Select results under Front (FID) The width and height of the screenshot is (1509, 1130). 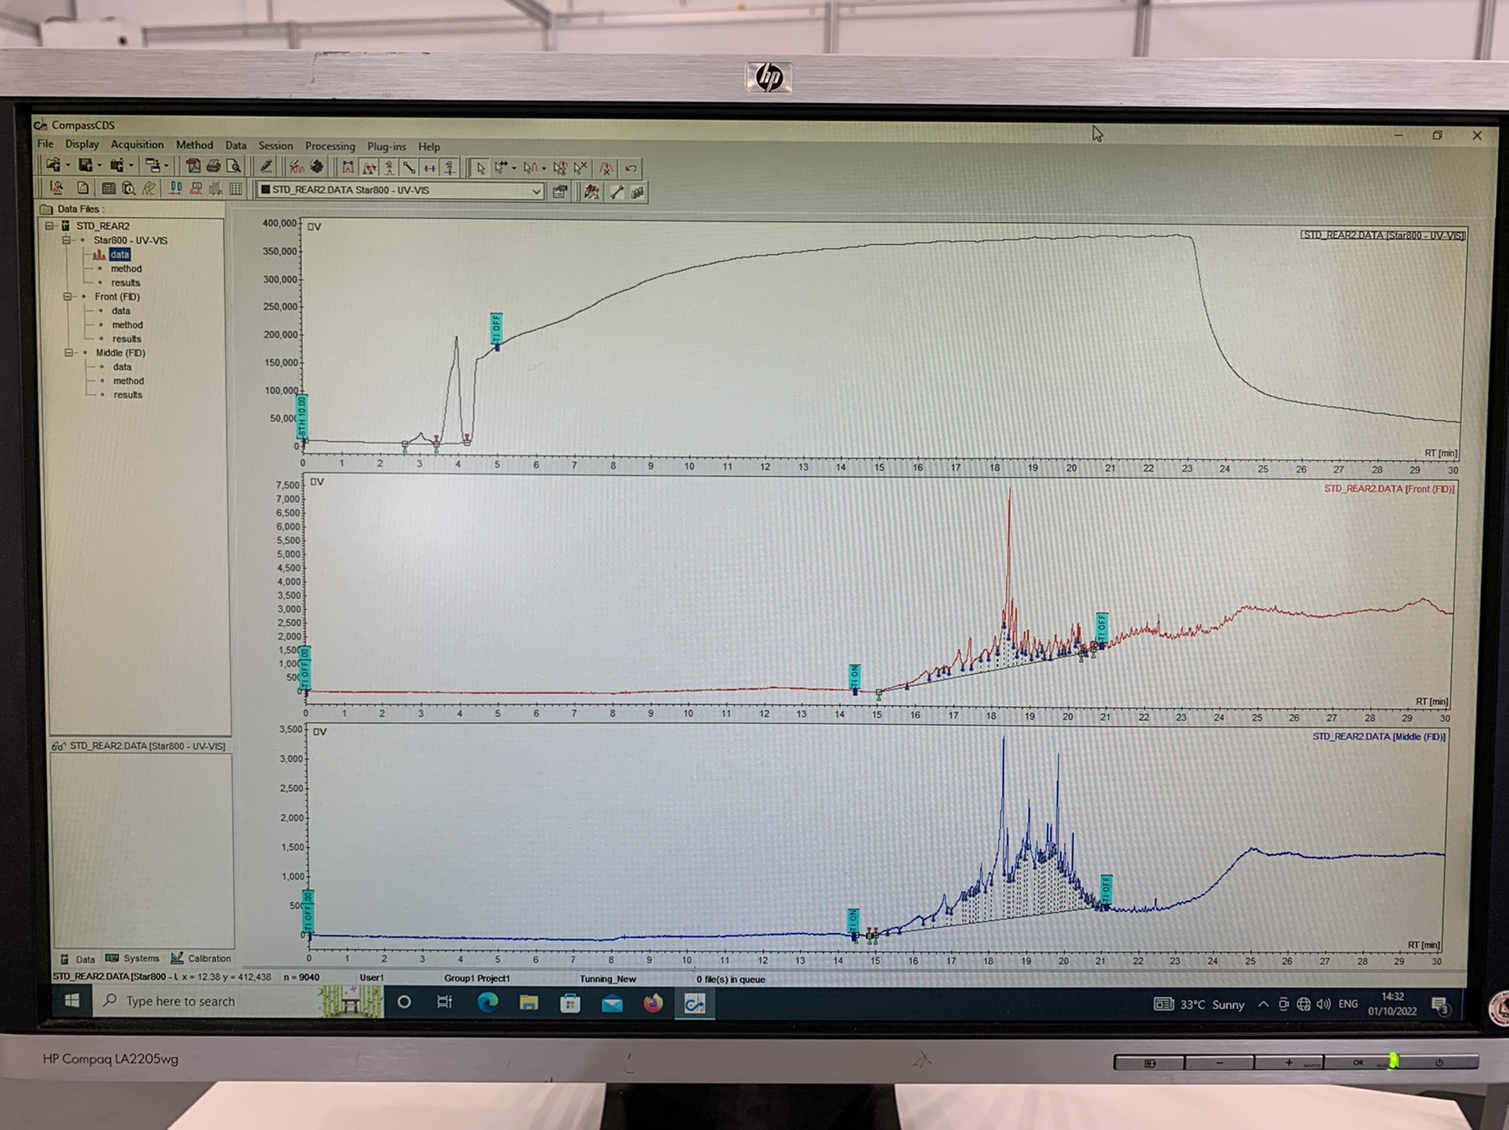click(x=127, y=339)
